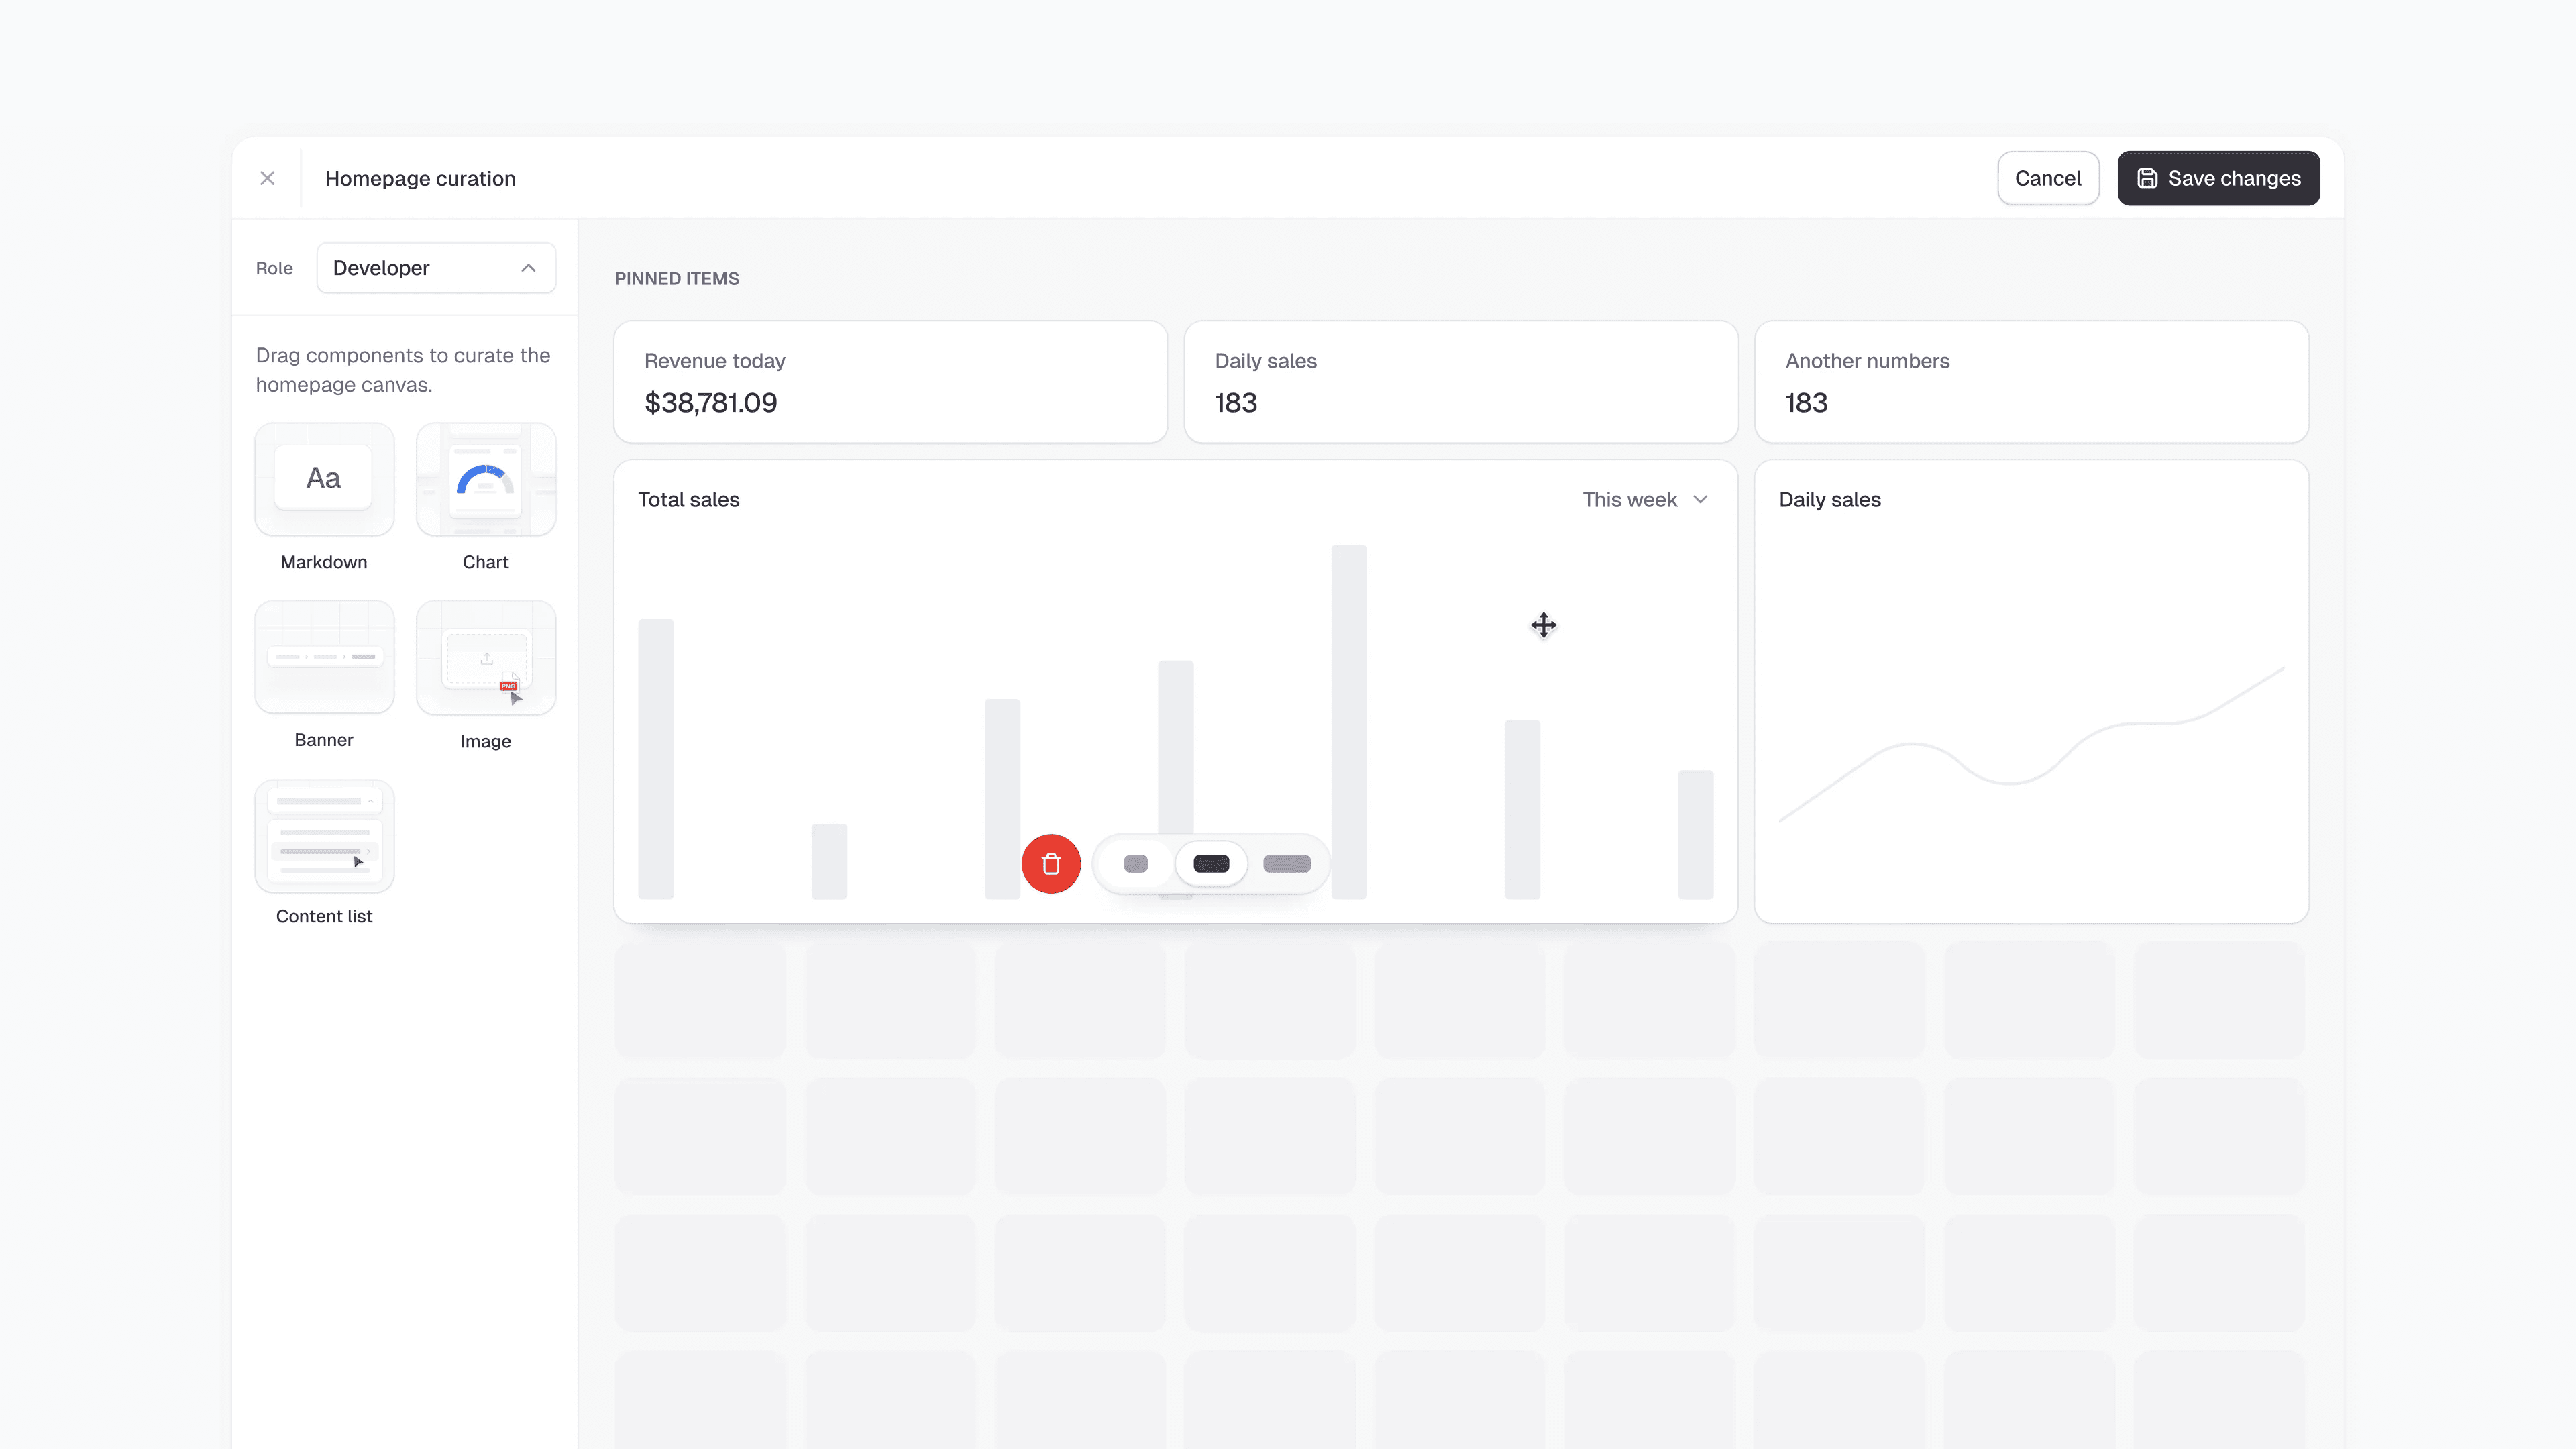
Task: Click the Total sales chart title
Action: (689, 500)
